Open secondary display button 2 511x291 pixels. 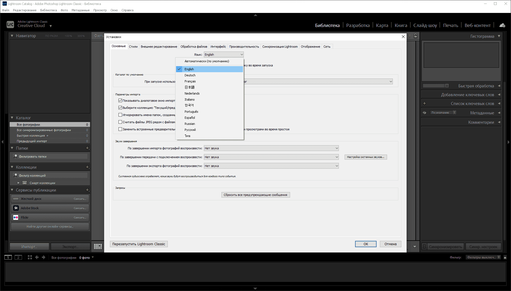tap(18, 257)
